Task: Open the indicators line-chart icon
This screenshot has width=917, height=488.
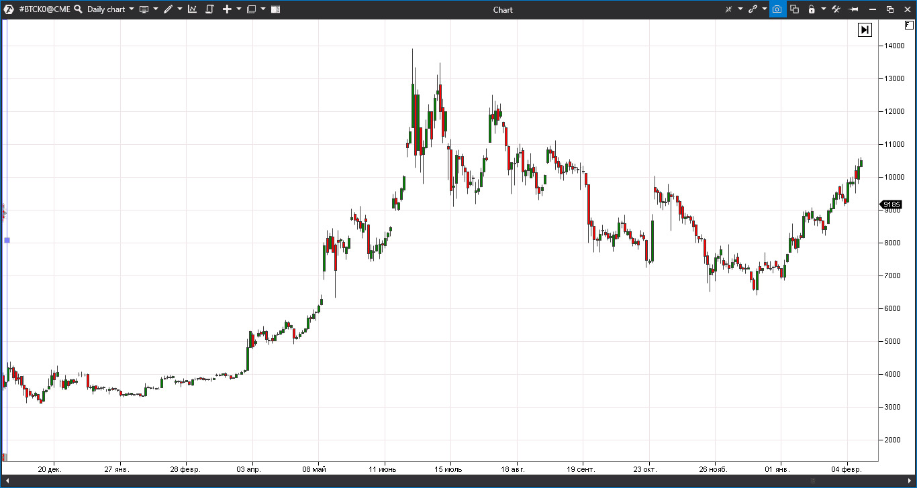Action: (x=192, y=9)
